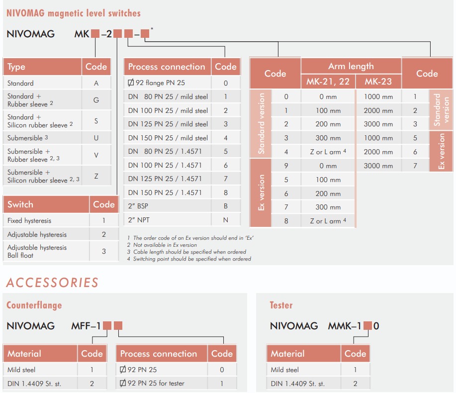Click footnote 'Cable length should be specified when ordered'

click(x=186, y=252)
